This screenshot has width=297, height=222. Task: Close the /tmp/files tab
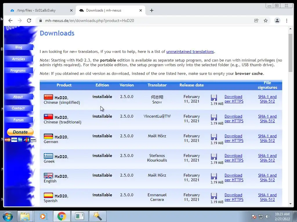[x=71, y=10]
